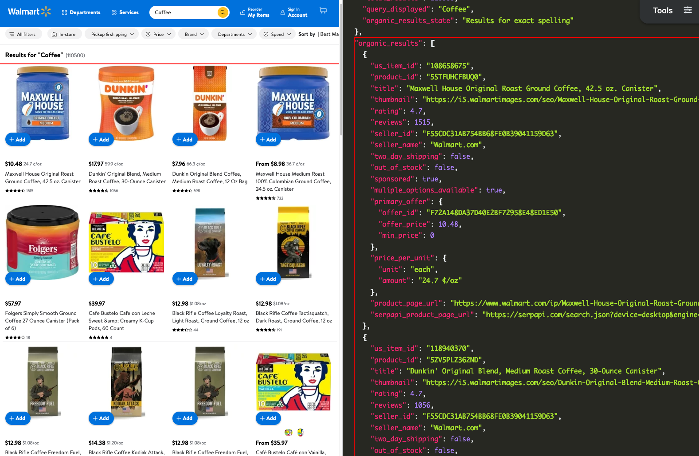The height and width of the screenshot is (456, 699).
Task: Click the "5STFUHCFBUQ0" product_id value
Action: coord(454,77)
